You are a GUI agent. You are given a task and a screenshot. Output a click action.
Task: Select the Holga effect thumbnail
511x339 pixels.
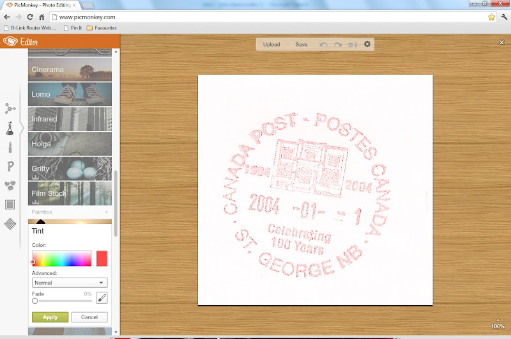(70, 144)
